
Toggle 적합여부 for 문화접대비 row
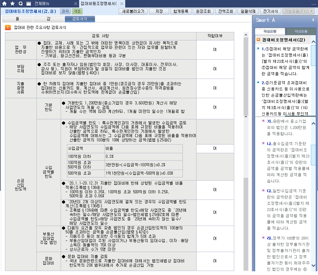pos(215,261)
